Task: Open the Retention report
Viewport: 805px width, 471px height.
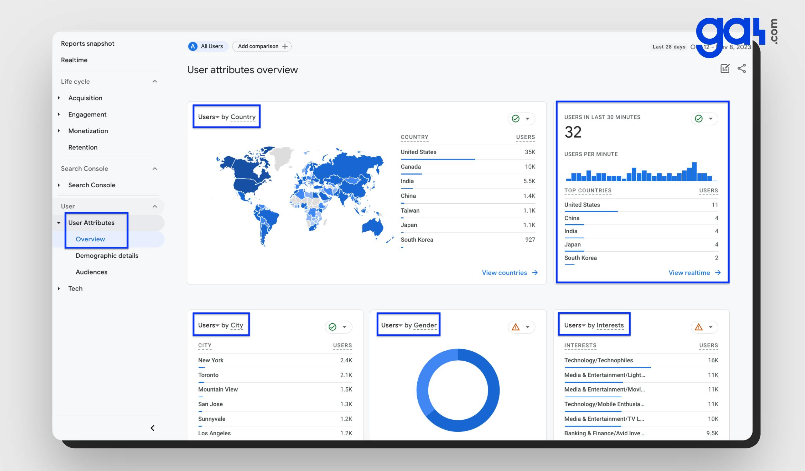Action: (x=83, y=147)
